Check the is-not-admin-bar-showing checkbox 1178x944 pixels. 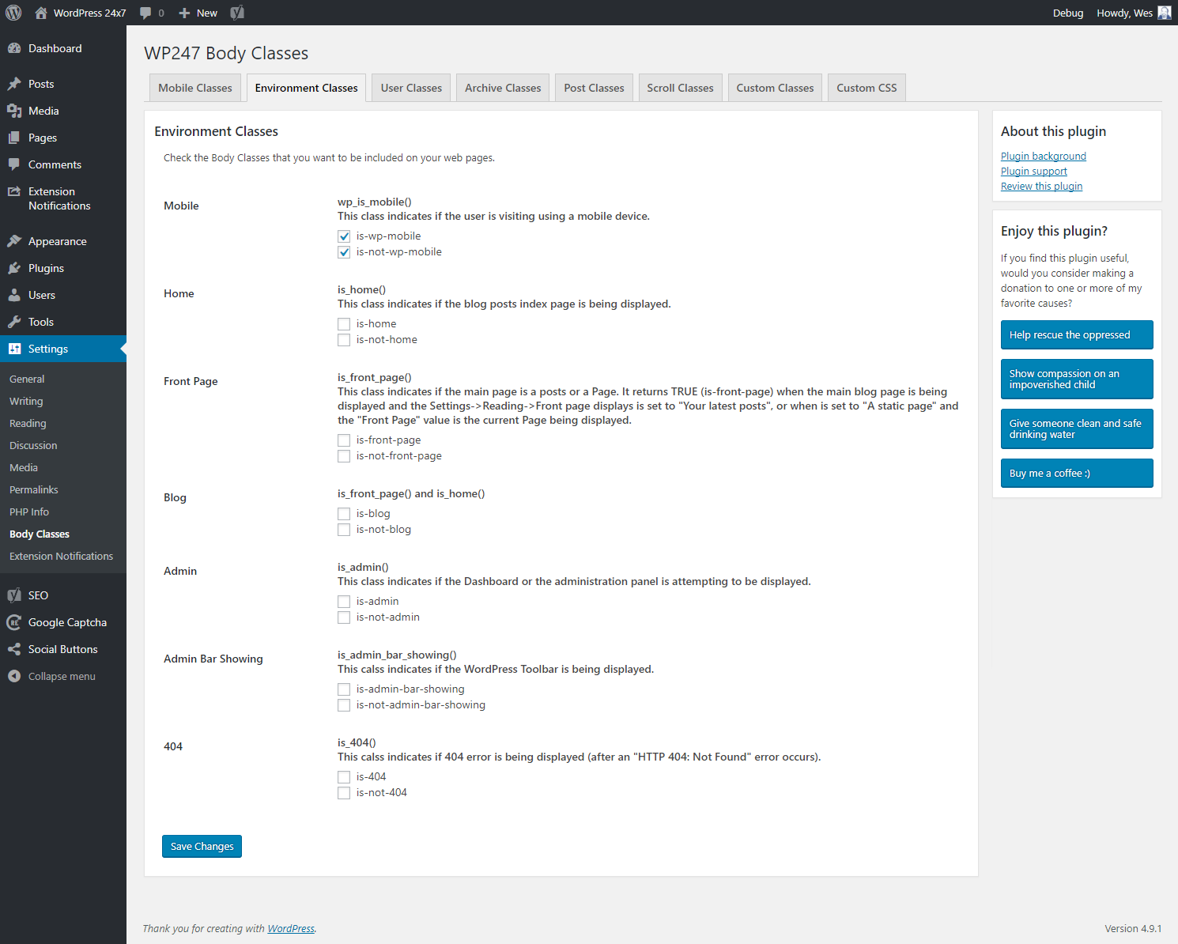click(x=344, y=705)
